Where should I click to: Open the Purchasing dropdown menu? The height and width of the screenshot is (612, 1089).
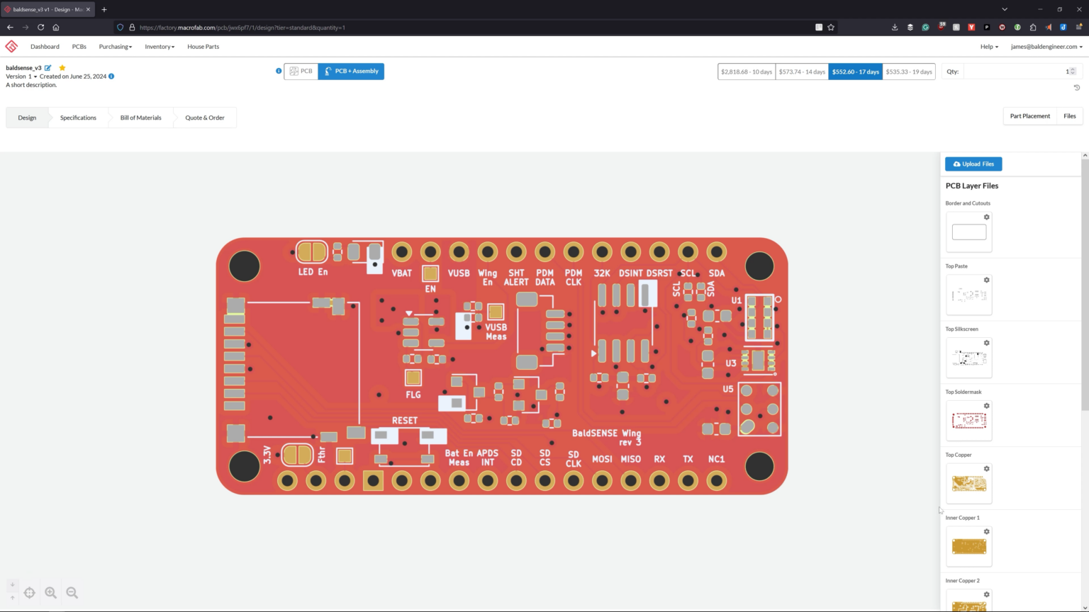coord(115,46)
